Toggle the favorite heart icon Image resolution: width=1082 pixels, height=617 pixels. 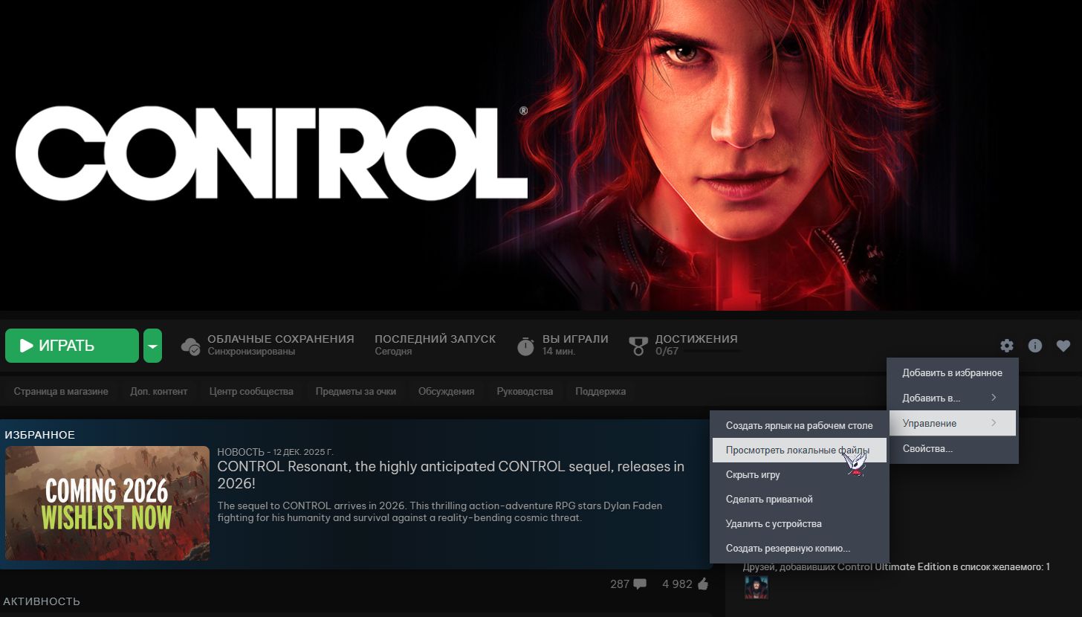pyautogui.click(x=1063, y=346)
